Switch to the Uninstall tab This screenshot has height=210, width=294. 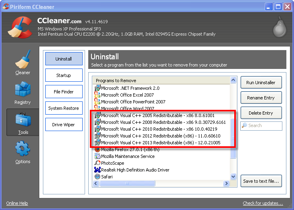(x=64, y=59)
